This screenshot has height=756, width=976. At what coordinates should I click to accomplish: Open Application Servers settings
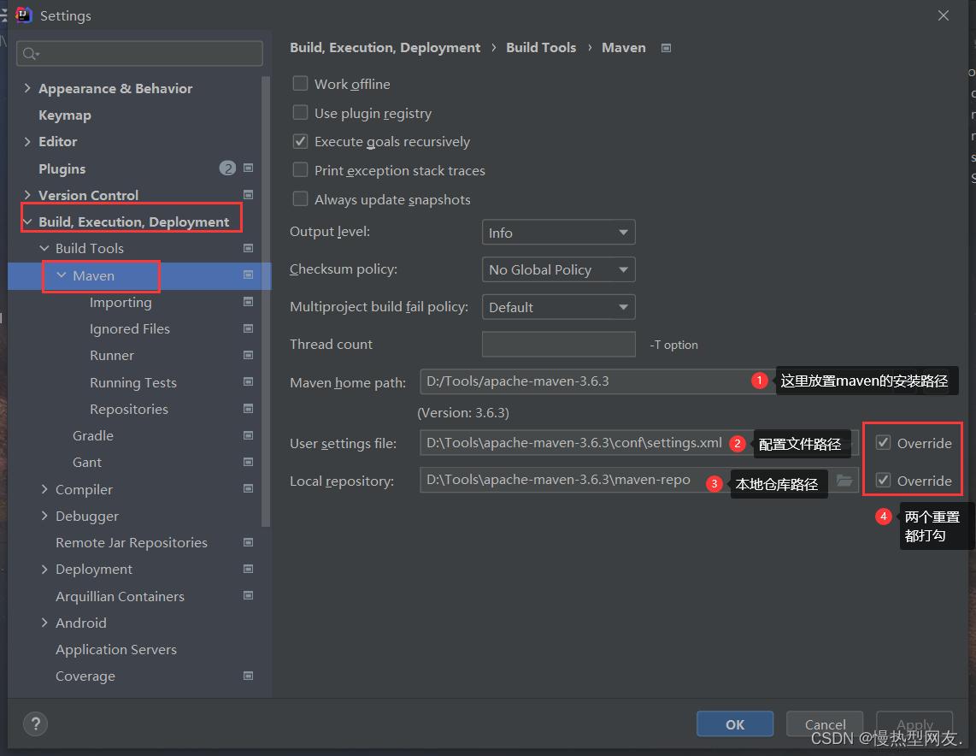[116, 649]
